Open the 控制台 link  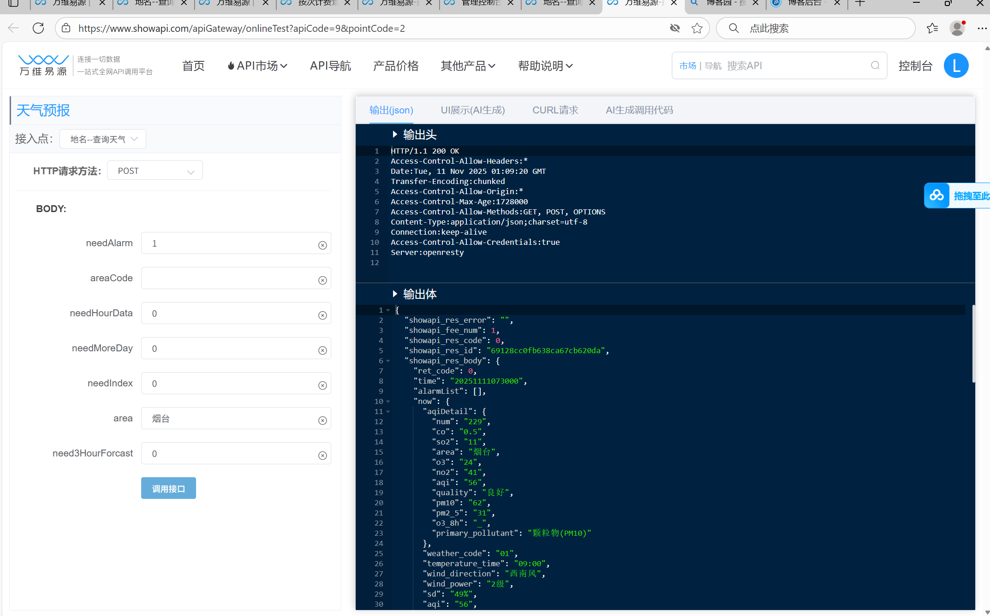(x=915, y=66)
